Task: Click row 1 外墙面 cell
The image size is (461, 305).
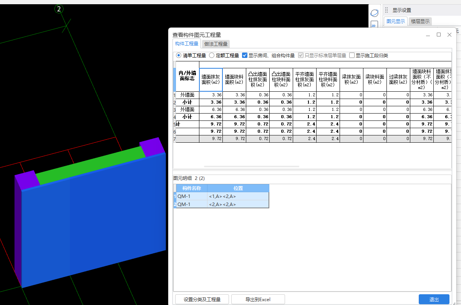Action: tap(187, 95)
